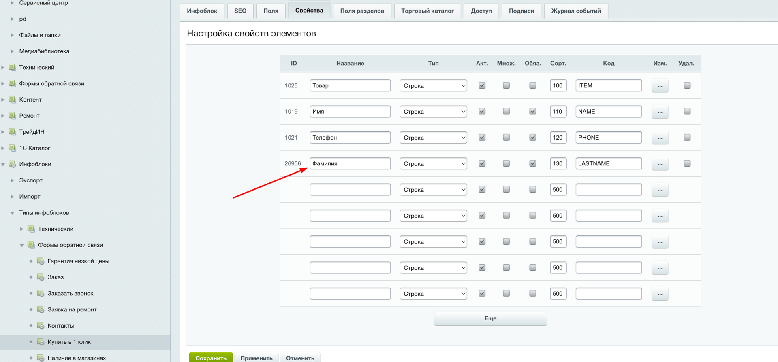This screenshot has width=778, height=362.
Task: Select the pd tree item
Action: click(x=23, y=19)
